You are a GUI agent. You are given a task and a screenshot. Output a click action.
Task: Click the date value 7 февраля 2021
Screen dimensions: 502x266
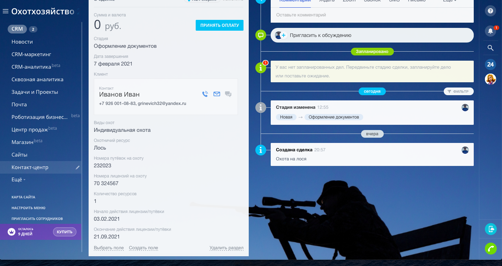pyautogui.click(x=113, y=64)
